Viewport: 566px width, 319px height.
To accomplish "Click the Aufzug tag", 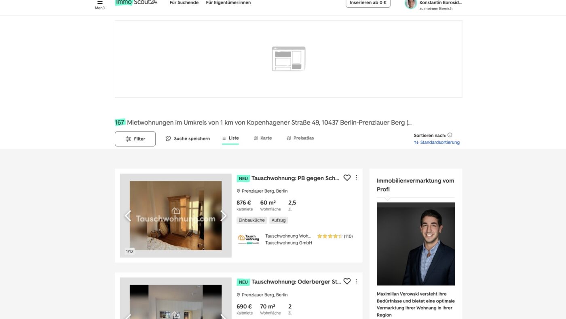I will [279, 220].
